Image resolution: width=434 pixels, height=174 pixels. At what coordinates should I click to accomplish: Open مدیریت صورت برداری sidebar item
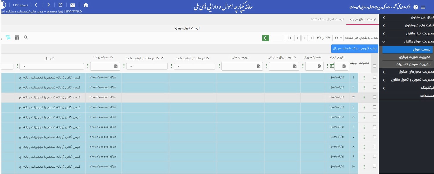(408, 57)
